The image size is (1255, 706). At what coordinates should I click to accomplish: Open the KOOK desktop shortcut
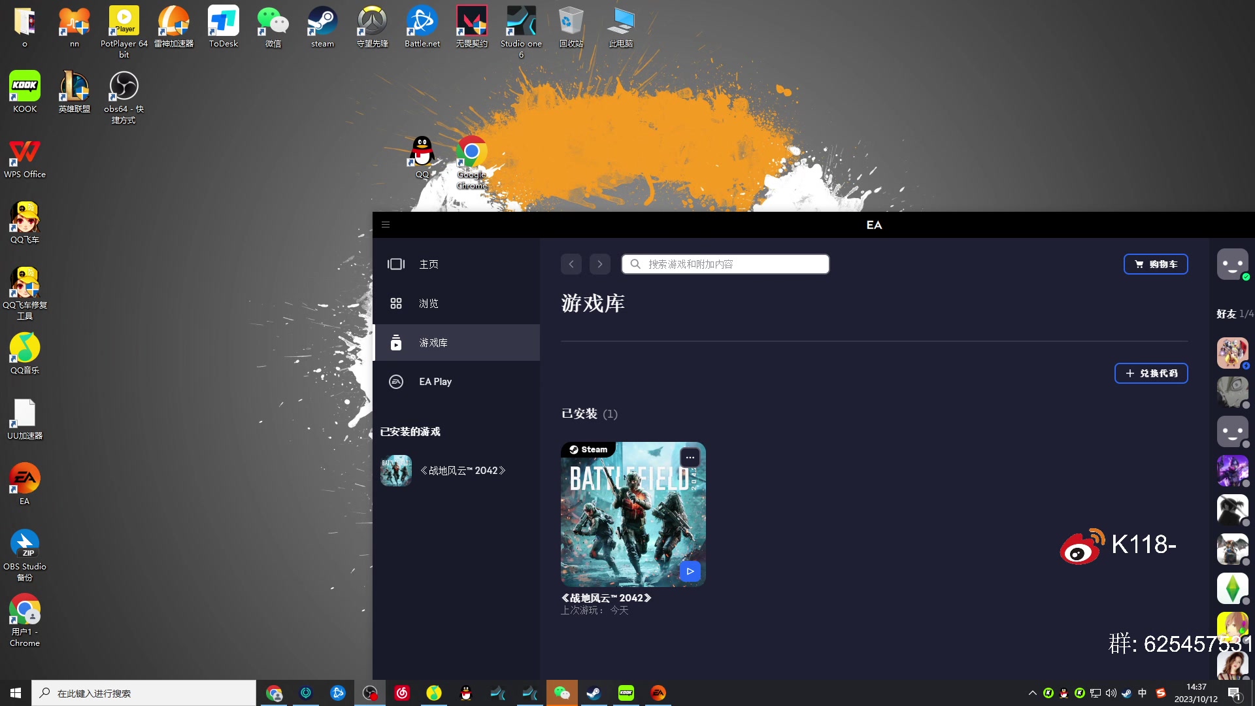tap(25, 92)
